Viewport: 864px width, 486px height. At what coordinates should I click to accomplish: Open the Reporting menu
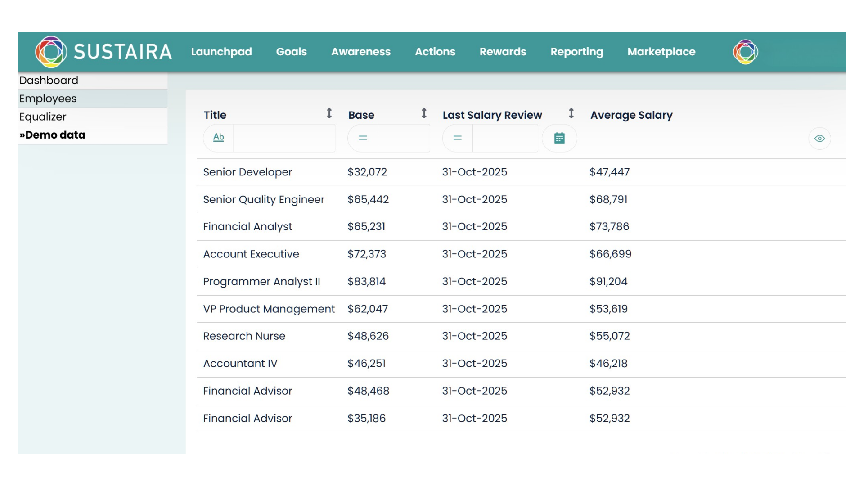pyautogui.click(x=576, y=52)
